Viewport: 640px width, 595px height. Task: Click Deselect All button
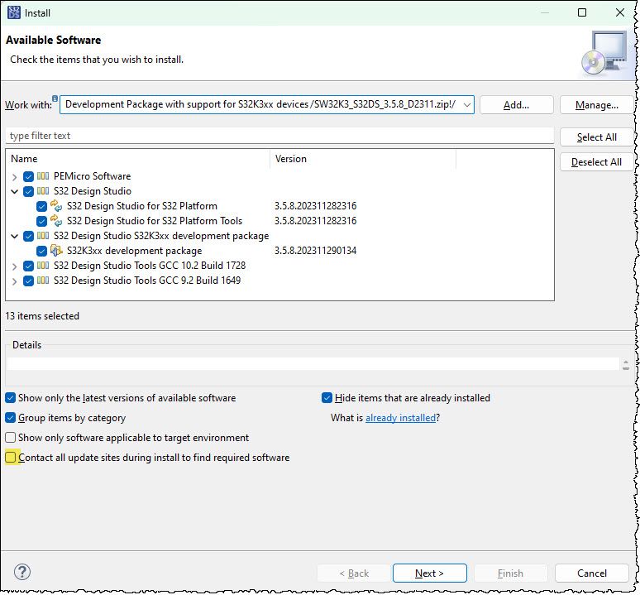[x=596, y=162]
